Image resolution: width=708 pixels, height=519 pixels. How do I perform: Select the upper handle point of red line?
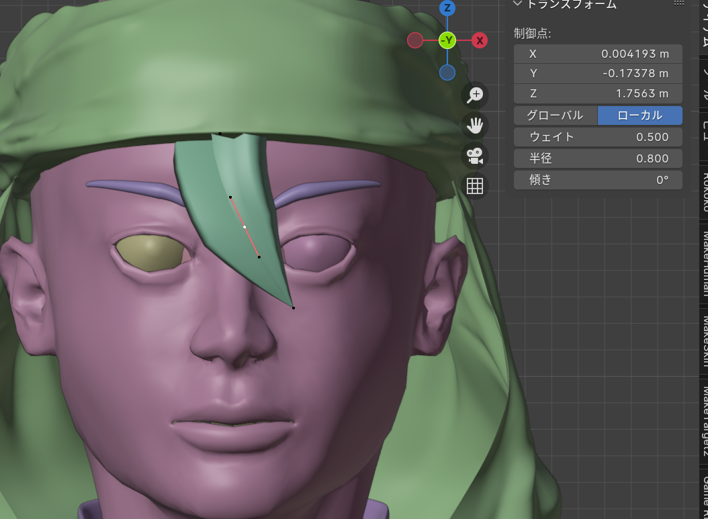click(230, 197)
